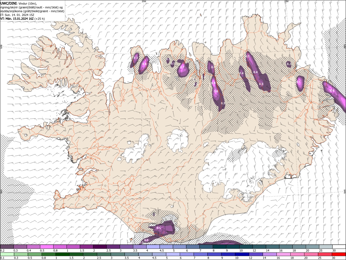The width and height of the screenshot is (346, 260).
Task: Click the 0.8 snowfall value on the map
Action: 213,83
